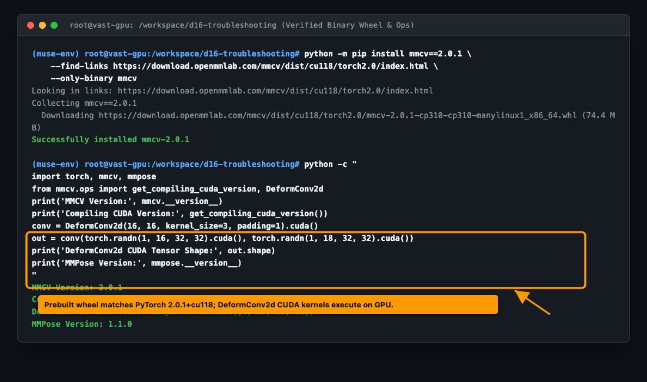
Task: Click the 'from mmcv.ops import' line
Action: point(178,189)
